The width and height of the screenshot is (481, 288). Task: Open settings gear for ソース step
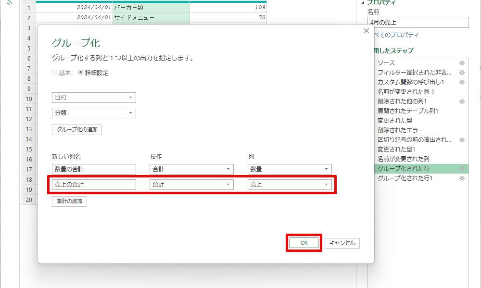462,63
